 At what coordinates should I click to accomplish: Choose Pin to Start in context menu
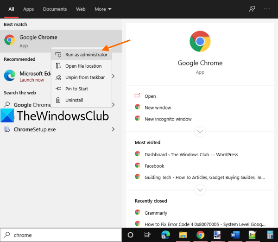click(x=82, y=89)
